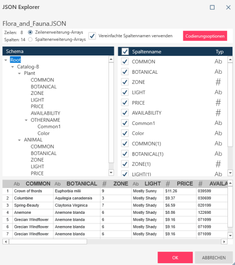Collapse the OTHERNAME tree node
Viewport: 235px width, 265px height.
26,120
